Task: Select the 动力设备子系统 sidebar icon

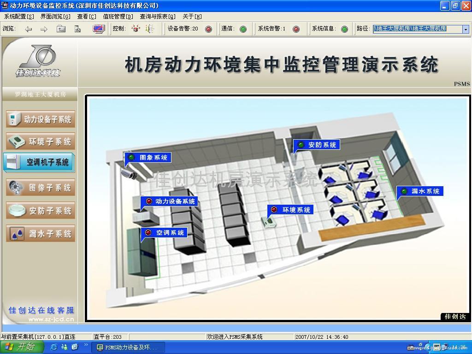Action: (40, 119)
